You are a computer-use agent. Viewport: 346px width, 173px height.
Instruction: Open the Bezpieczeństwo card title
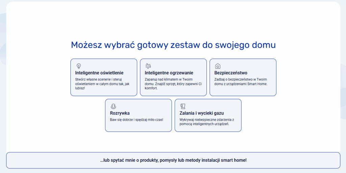pyautogui.click(x=231, y=73)
